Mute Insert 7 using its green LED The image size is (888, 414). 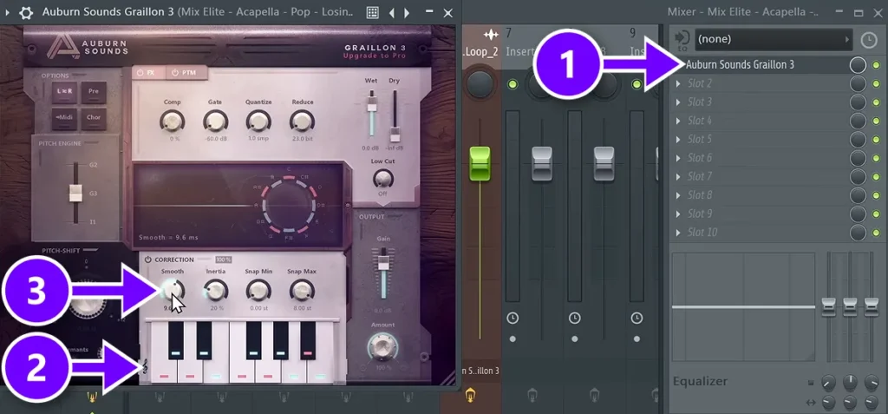pos(513,84)
